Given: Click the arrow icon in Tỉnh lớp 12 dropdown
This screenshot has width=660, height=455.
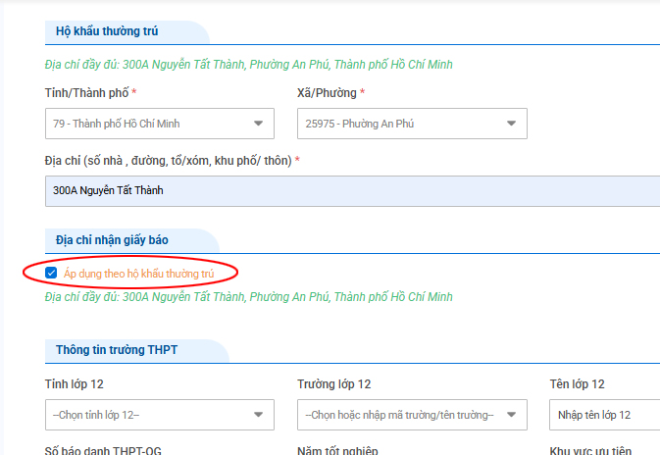Looking at the screenshot, I should point(258,415).
